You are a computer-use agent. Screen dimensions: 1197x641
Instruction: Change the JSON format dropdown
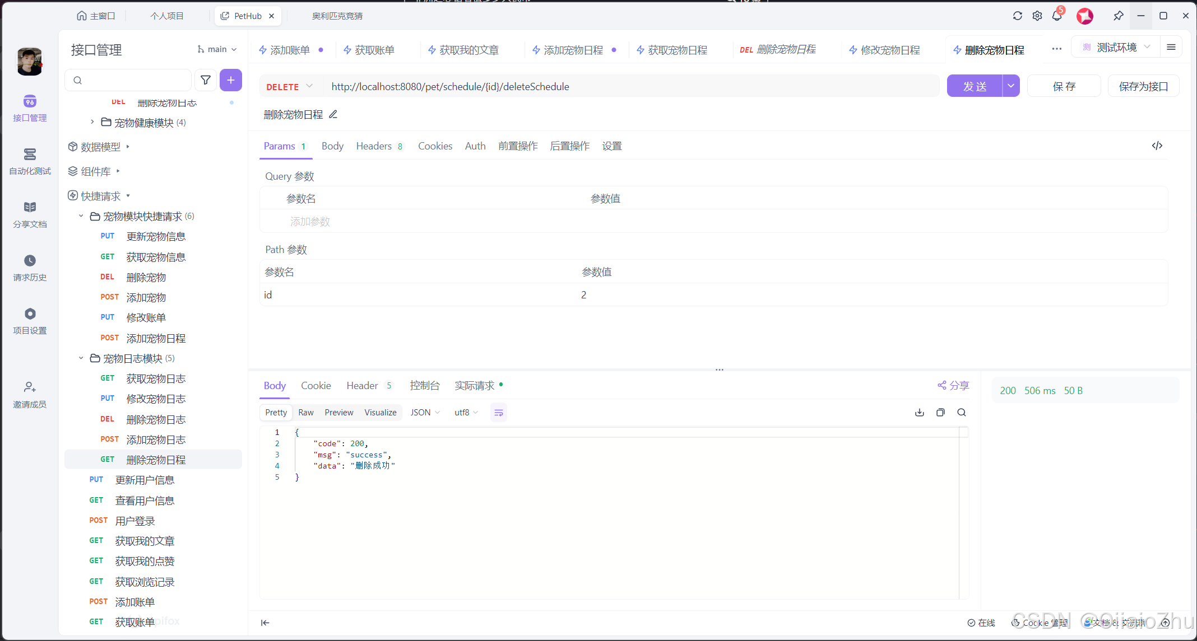424,412
